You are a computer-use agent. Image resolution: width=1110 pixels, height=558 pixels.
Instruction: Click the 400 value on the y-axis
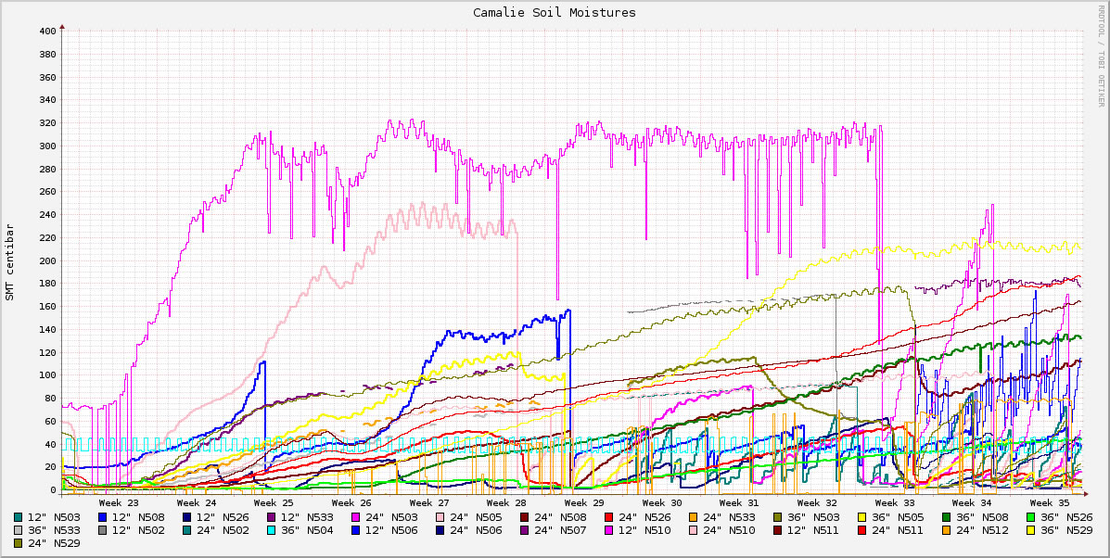[47, 32]
